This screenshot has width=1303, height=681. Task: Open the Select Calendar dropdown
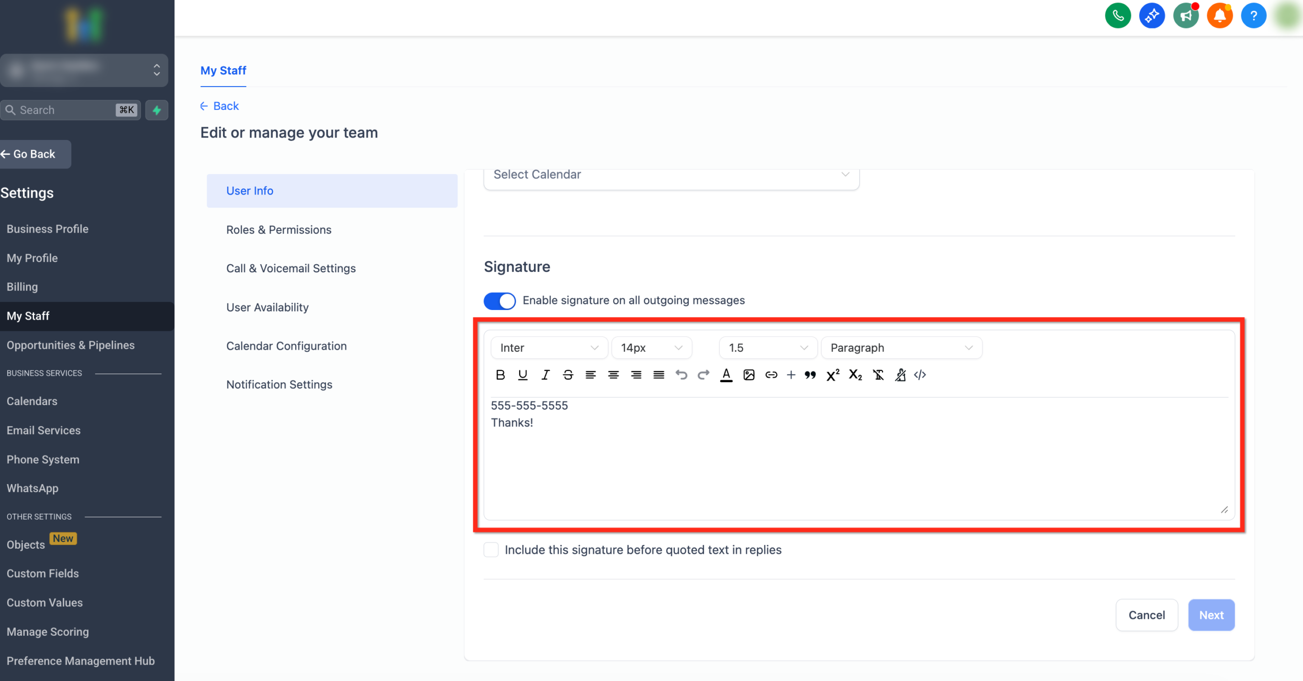[x=671, y=175]
